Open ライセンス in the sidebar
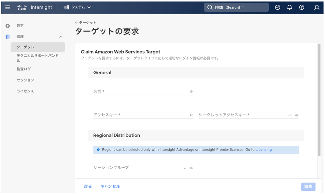The width and height of the screenshot is (325, 195). pyautogui.click(x=25, y=91)
